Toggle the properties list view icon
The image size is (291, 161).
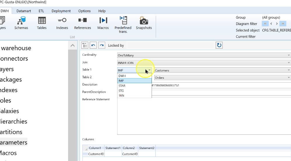pos(85,45)
